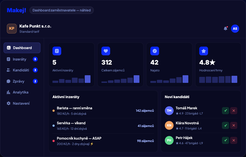Click the Noví kandidáti heading
Screen dimensions: 246x157
[x=177, y=97]
